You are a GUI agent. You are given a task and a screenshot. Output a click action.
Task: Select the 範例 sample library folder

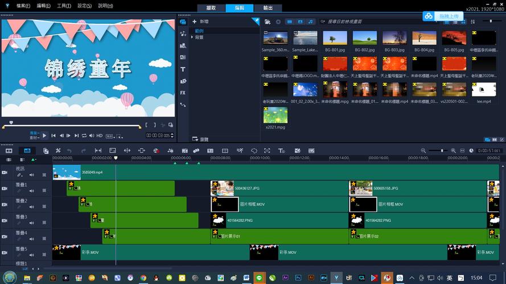point(199,31)
